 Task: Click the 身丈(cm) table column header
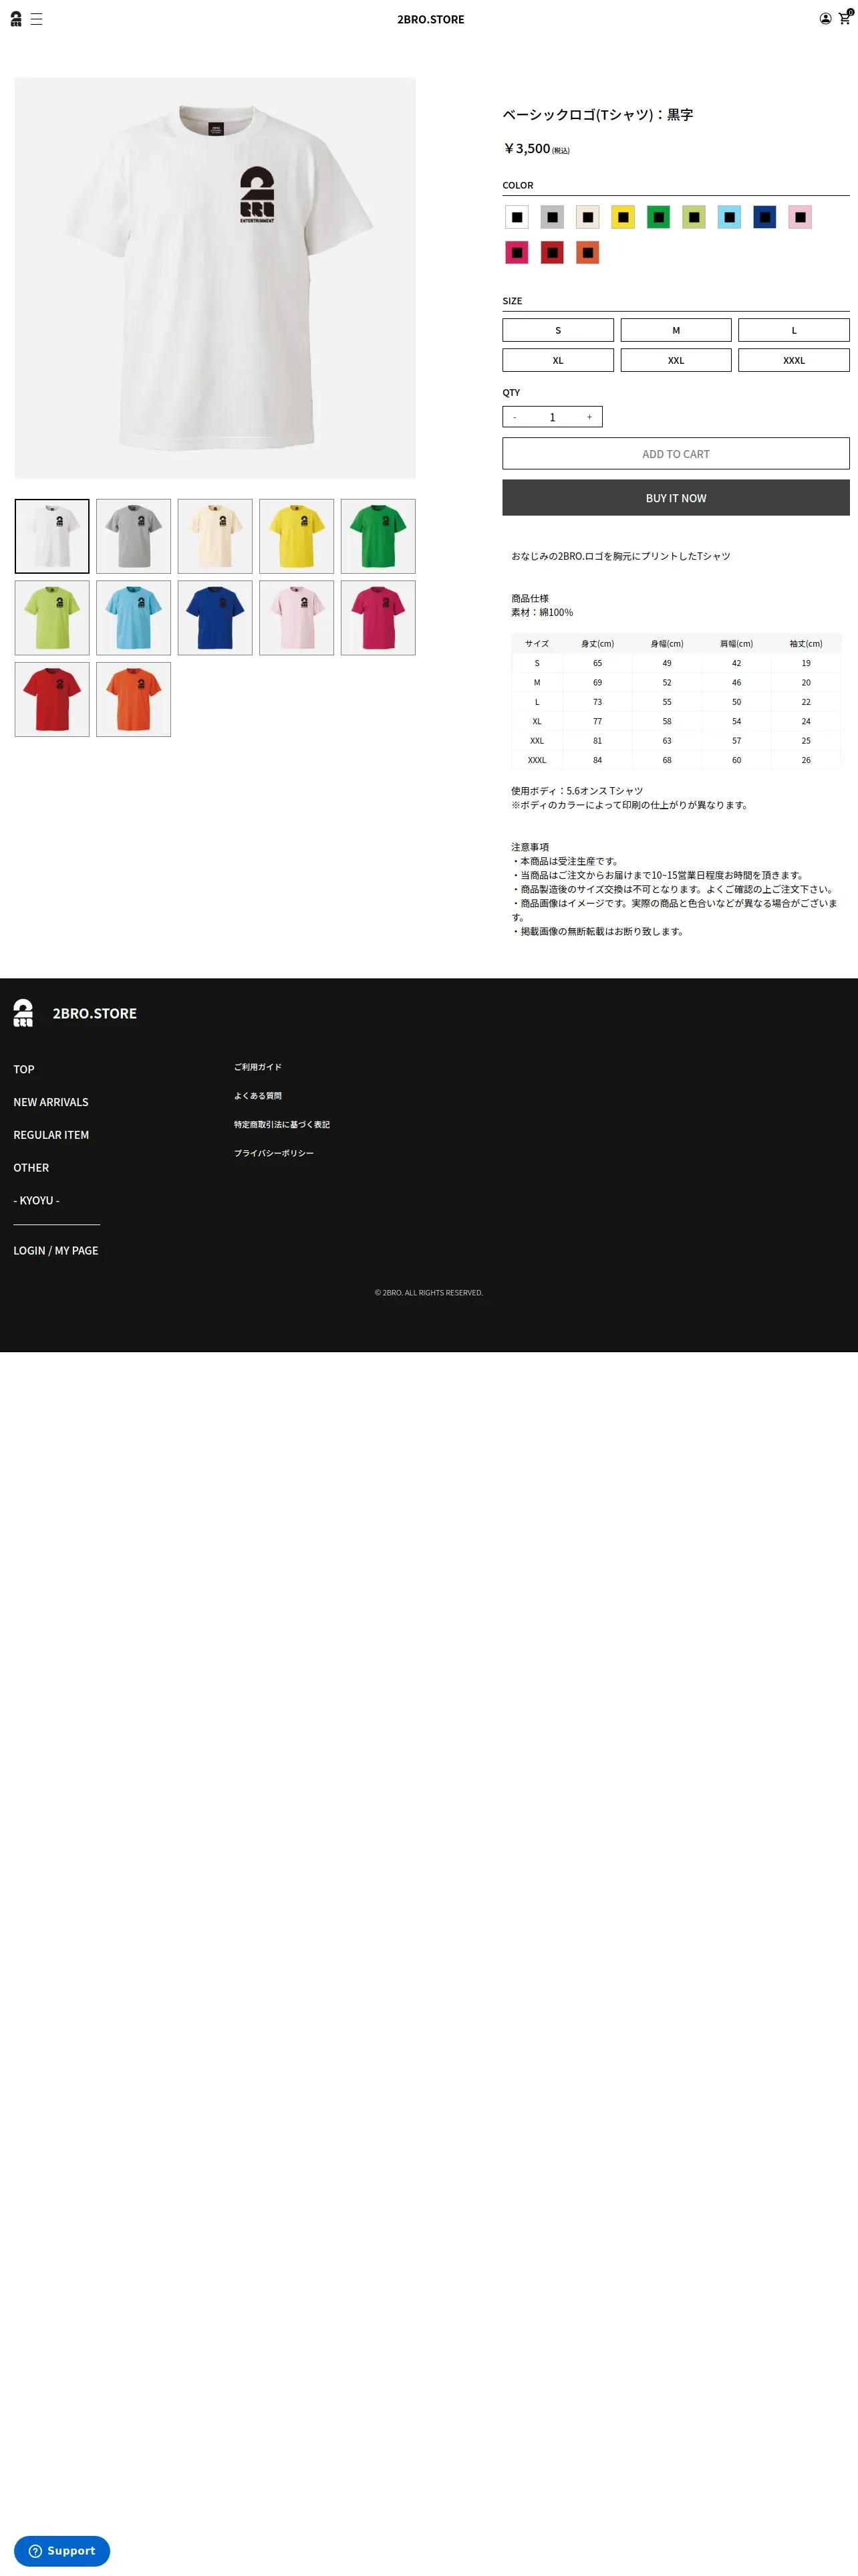(x=597, y=644)
